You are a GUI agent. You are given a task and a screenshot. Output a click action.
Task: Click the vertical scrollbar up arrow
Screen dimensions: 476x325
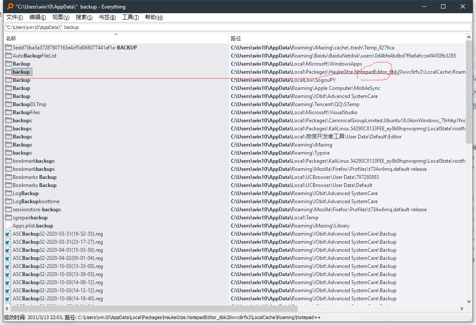pos(469,37)
